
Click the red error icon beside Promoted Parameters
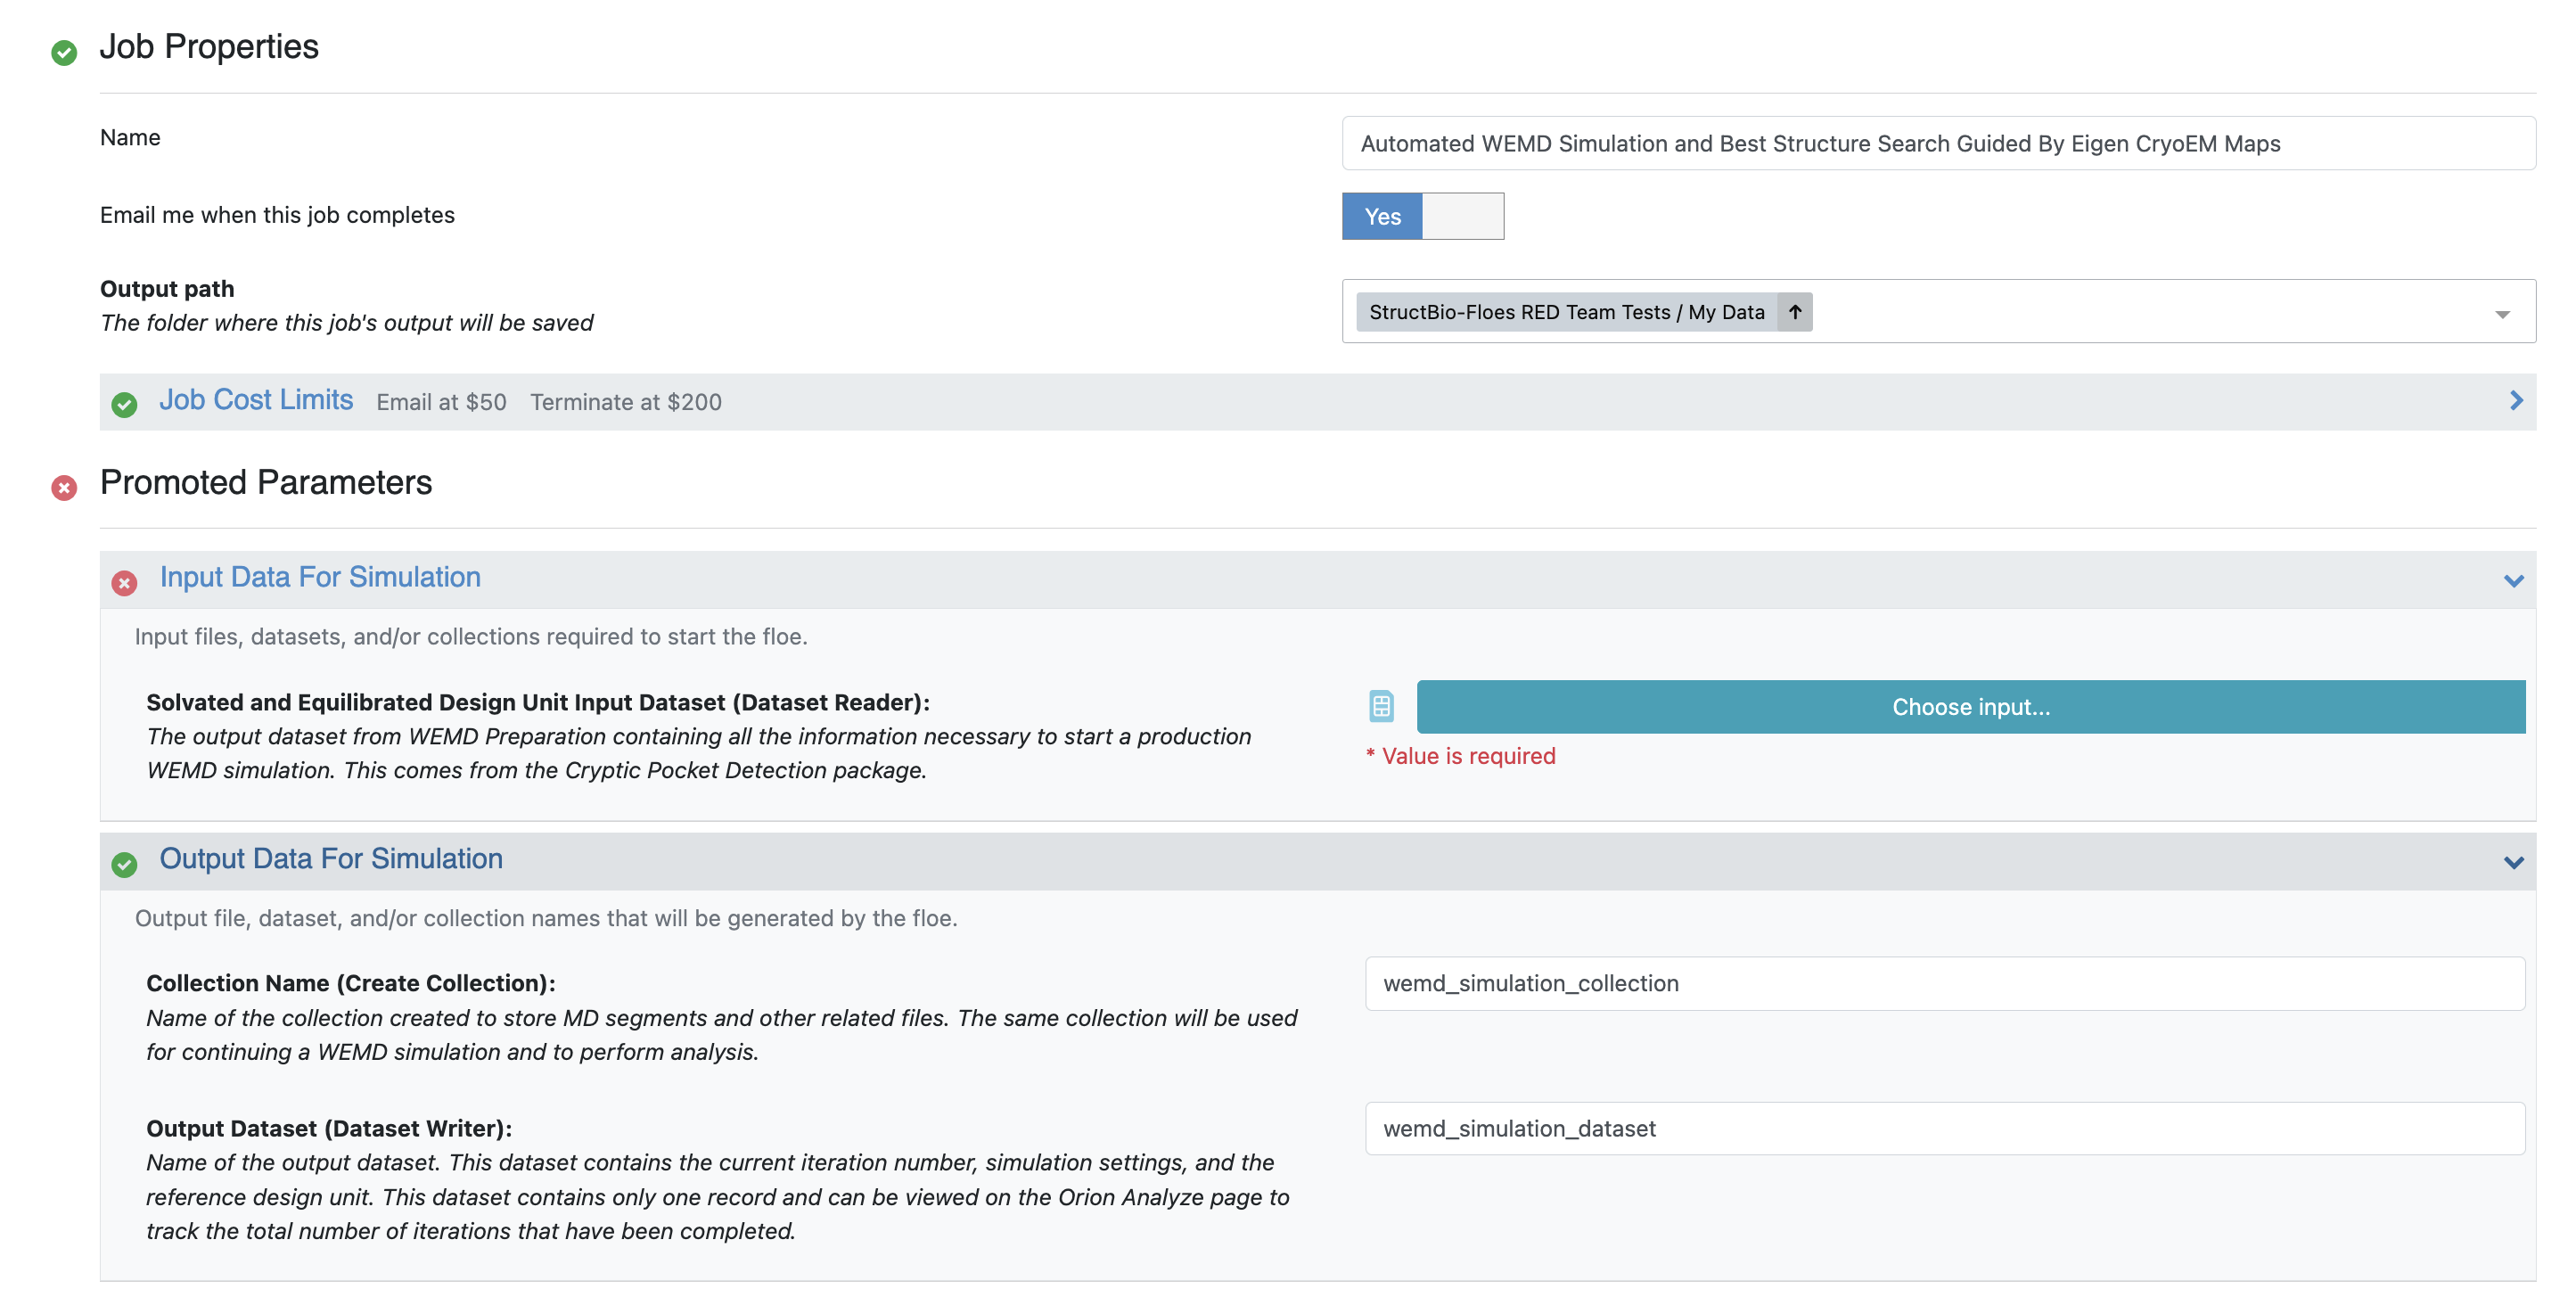[64, 487]
